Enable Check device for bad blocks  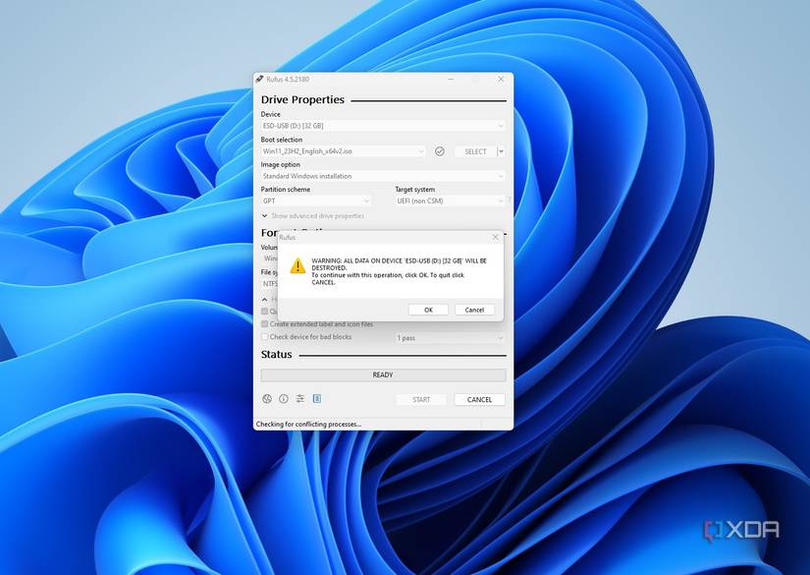(x=264, y=337)
